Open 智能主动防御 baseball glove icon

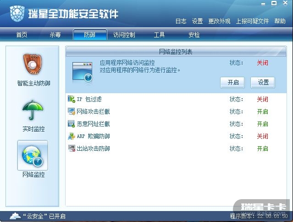click(33, 64)
